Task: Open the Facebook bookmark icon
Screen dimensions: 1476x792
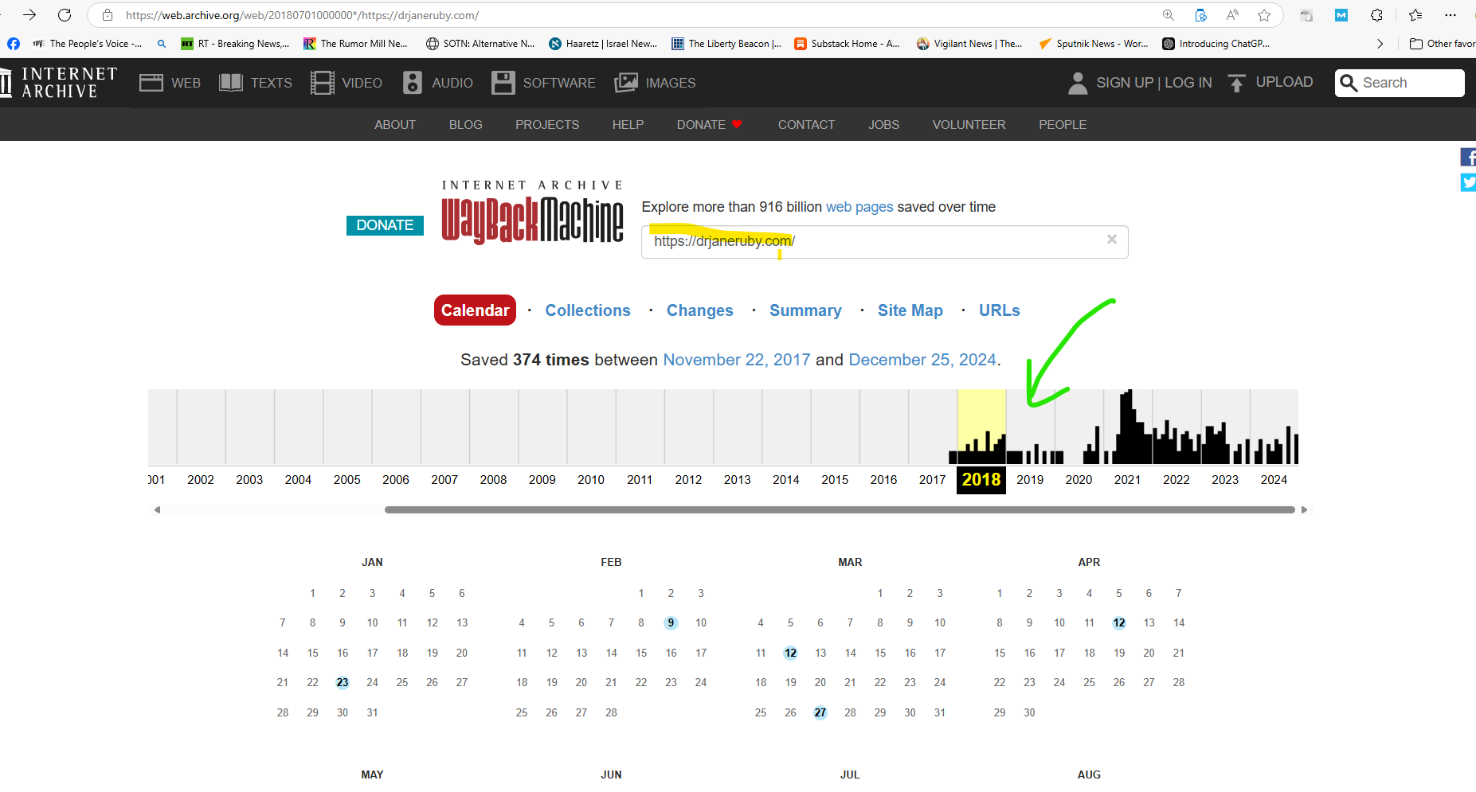Action: (x=14, y=44)
